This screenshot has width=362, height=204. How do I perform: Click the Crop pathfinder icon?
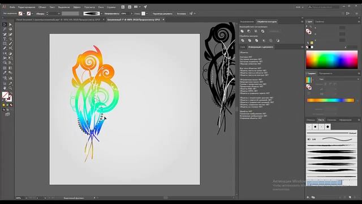pyautogui.click(x=264, y=40)
